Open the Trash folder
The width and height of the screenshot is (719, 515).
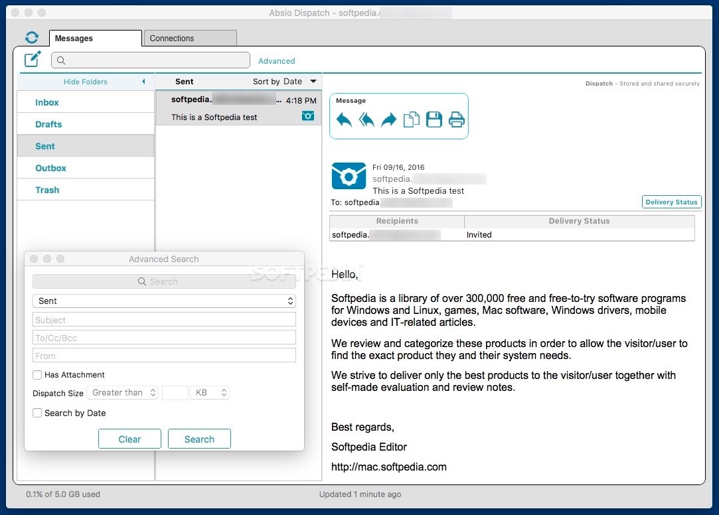click(86, 190)
